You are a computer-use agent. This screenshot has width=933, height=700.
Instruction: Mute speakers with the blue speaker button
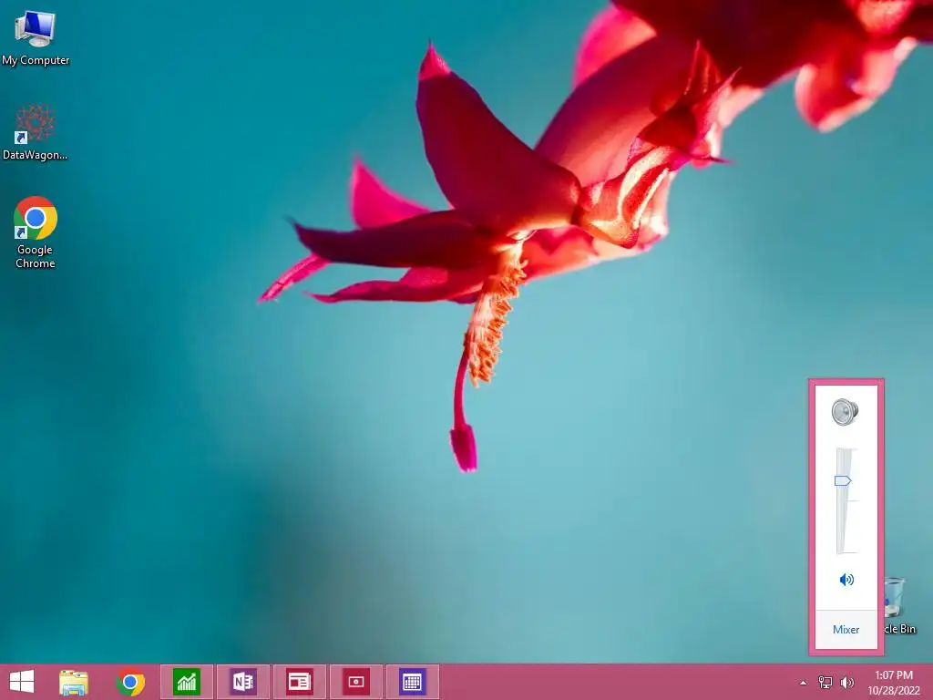(846, 579)
